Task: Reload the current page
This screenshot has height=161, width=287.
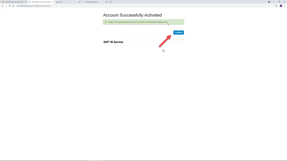Action: (x=10, y=6)
